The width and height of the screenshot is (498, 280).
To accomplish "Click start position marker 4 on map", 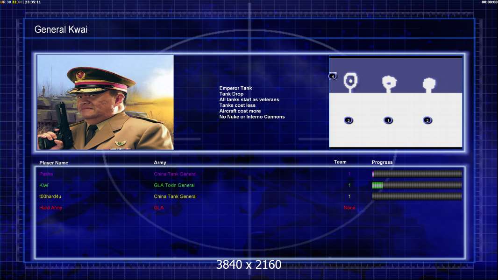I will pyautogui.click(x=333, y=76).
